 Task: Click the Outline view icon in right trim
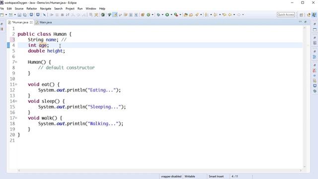315,57
